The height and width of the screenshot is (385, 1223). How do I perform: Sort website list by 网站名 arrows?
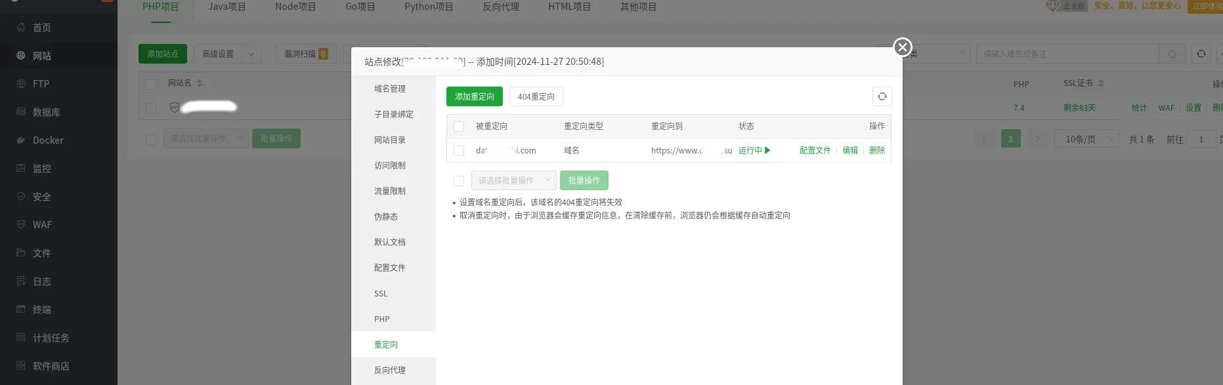[x=200, y=83]
